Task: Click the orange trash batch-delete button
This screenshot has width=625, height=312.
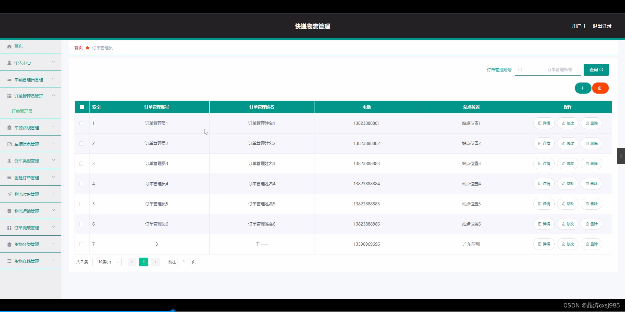Action: click(600, 88)
